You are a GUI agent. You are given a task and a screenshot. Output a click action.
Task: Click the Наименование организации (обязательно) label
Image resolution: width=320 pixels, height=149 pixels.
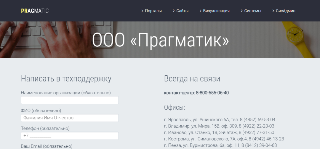[66, 93]
